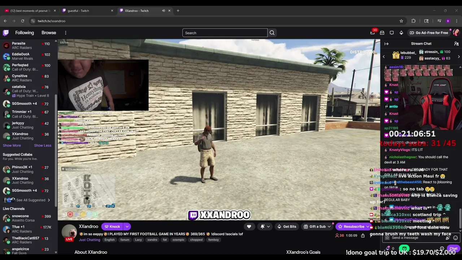Collapse Stream Chat with the arrow icon
462x260 pixels.
[x=386, y=44]
